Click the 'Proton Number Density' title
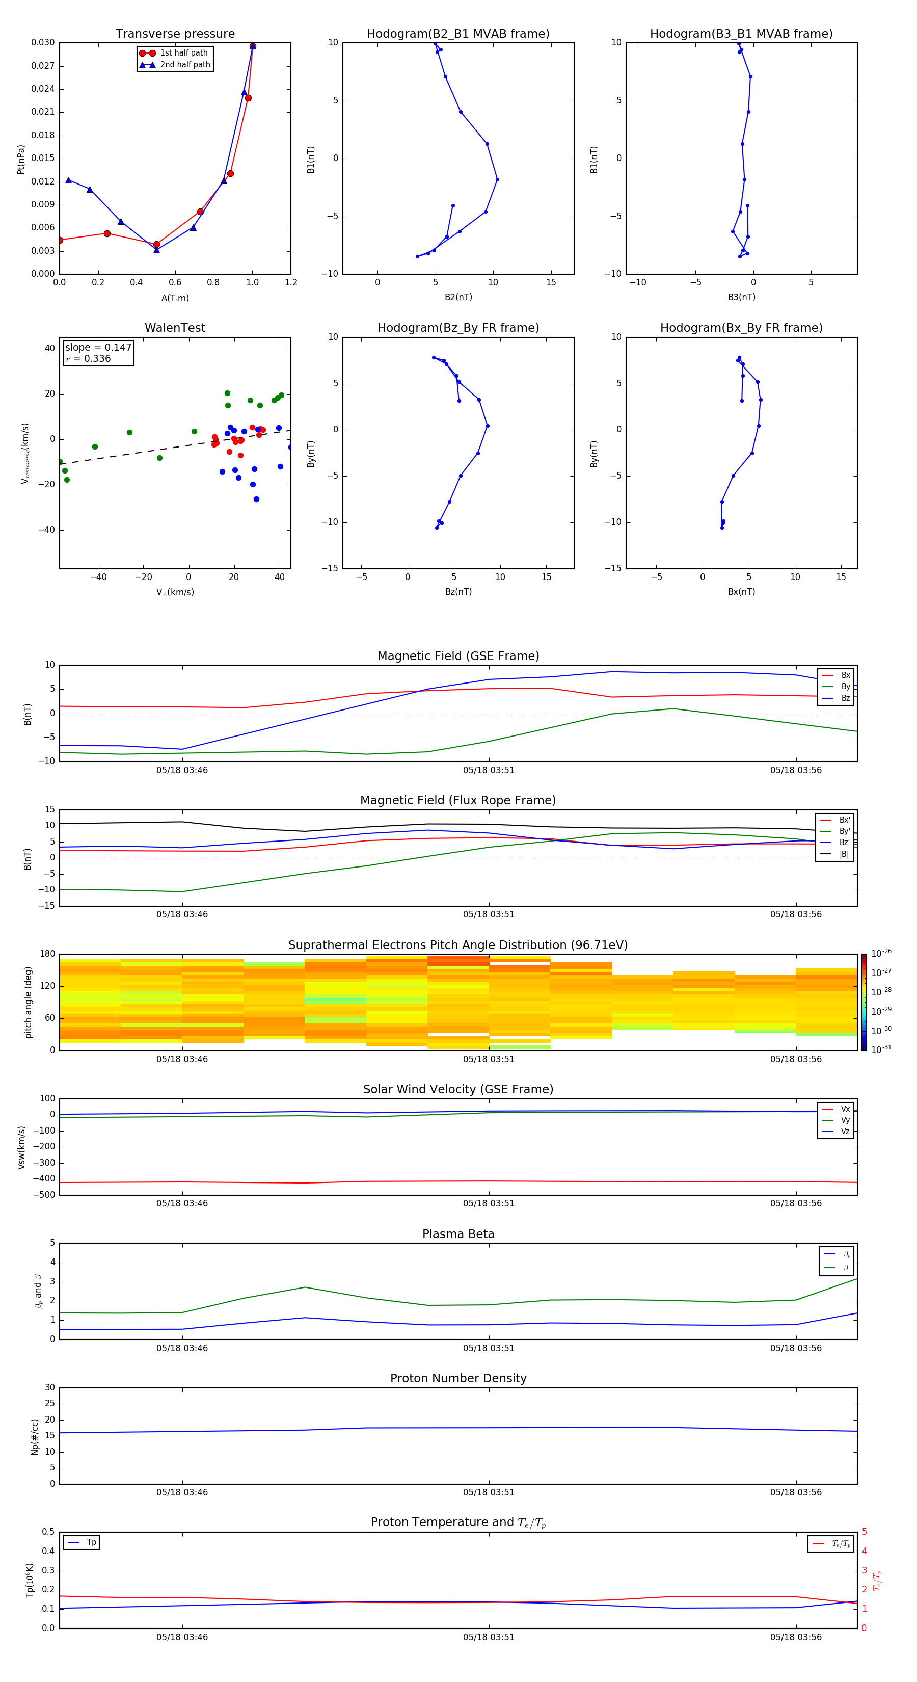Image resolution: width=917 pixels, height=1682 pixels. pyautogui.click(x=458, y=1378)
